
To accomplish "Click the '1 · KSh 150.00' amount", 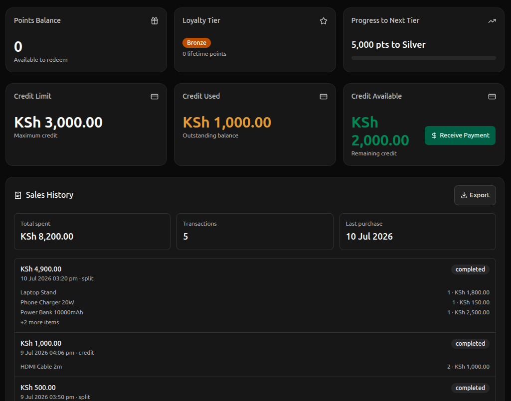I will coord(471,302).
